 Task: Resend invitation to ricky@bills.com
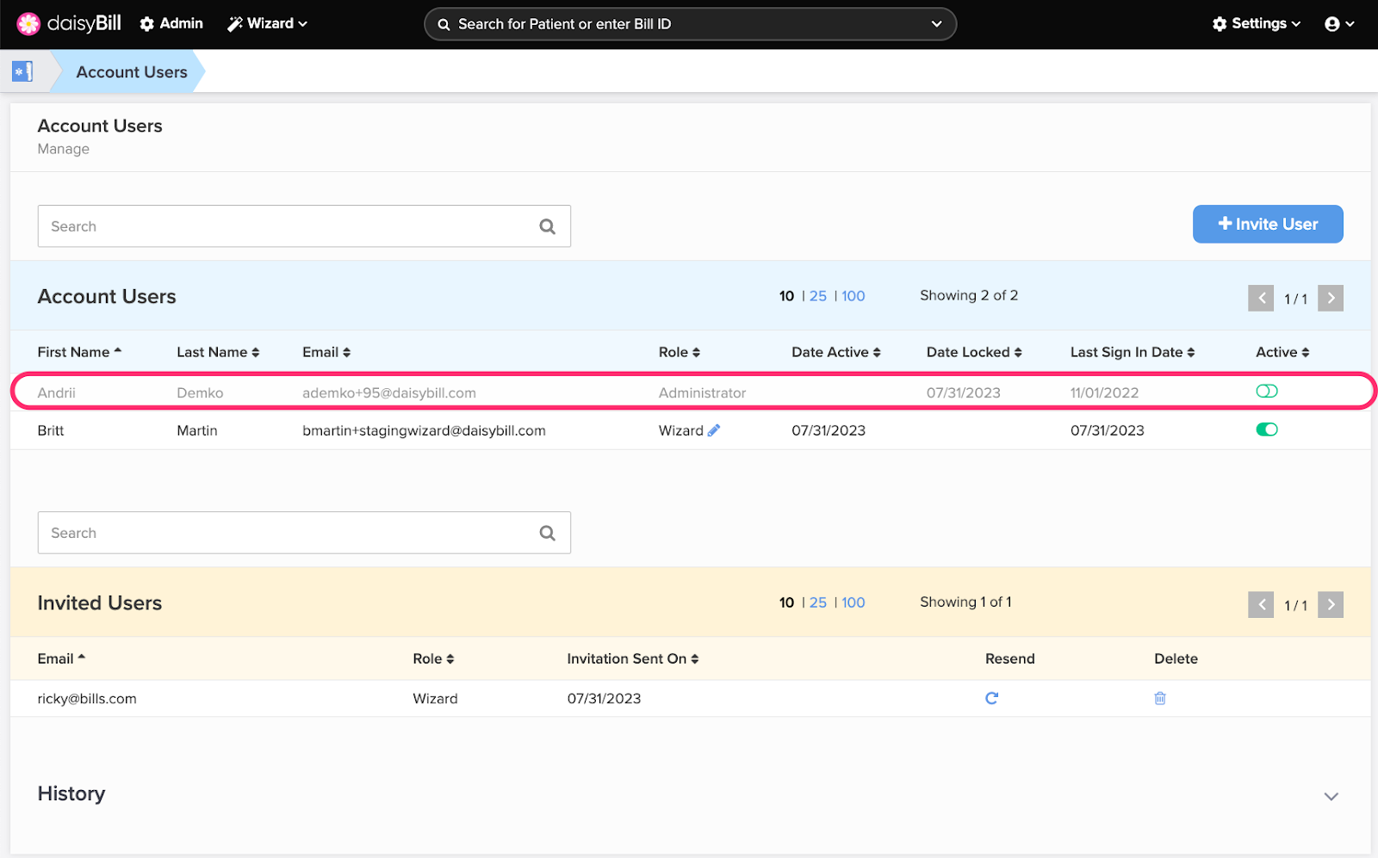[x=991, y=698]
